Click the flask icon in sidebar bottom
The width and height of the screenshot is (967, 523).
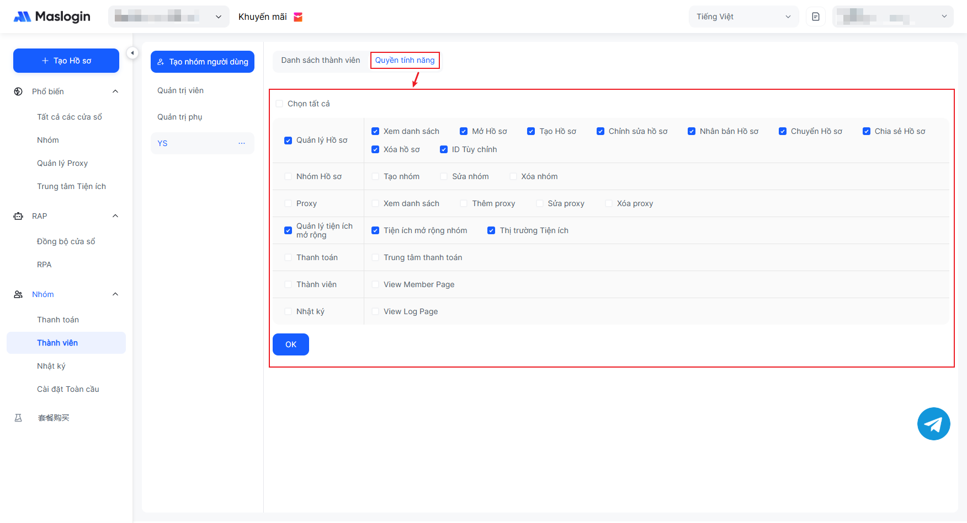coord(18,418)
